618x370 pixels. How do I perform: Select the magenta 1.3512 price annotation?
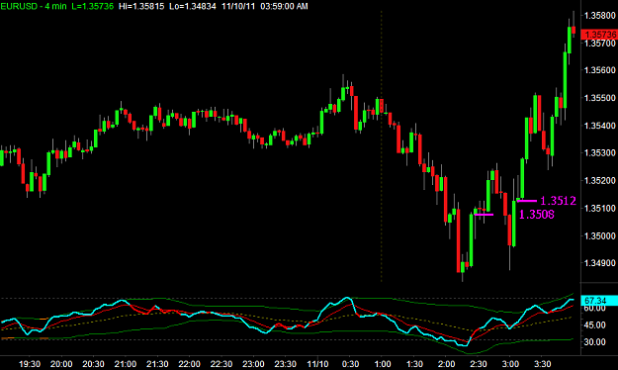(x=558, y=201)
